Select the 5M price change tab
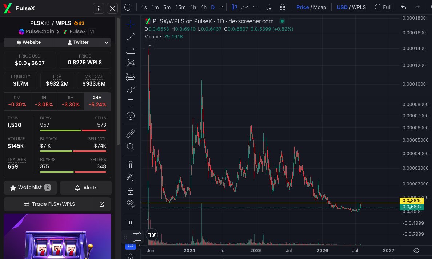Screen dimensions: 432x259 (x=17, y=101)
